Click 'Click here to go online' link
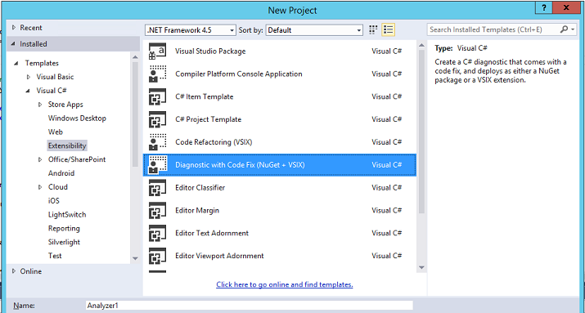 [x=284, y=284]
